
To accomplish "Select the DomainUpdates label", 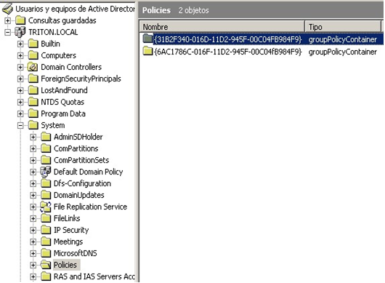I will tap(79, 195).
